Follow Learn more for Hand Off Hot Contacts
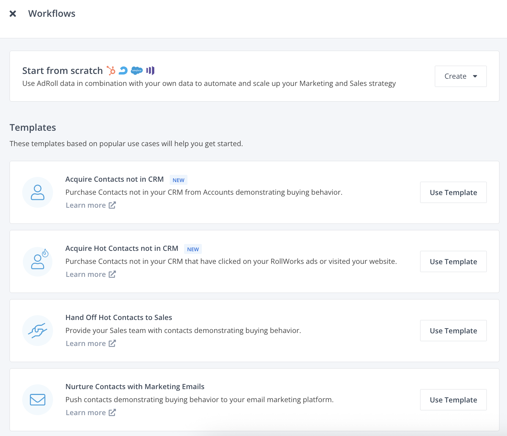Image resolution: width=507 pixels, height=436 pixels. click(x=91, y=344)
